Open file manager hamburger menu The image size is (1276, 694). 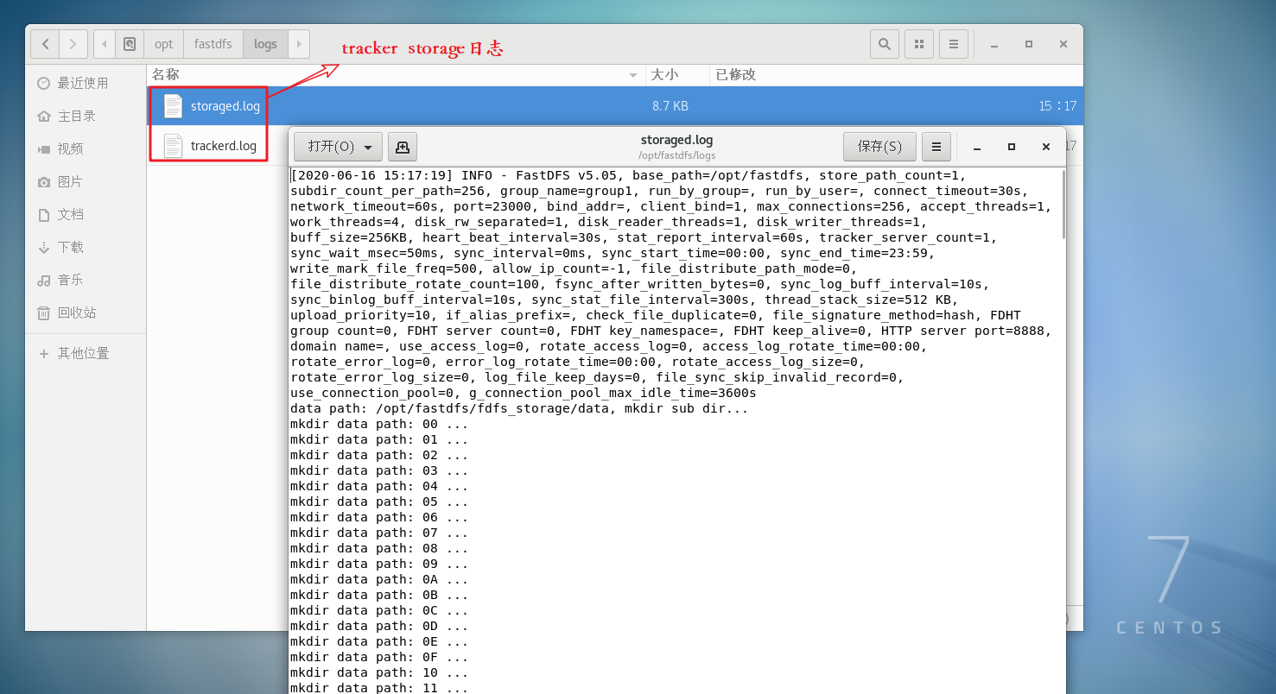[x=954, y=44]
